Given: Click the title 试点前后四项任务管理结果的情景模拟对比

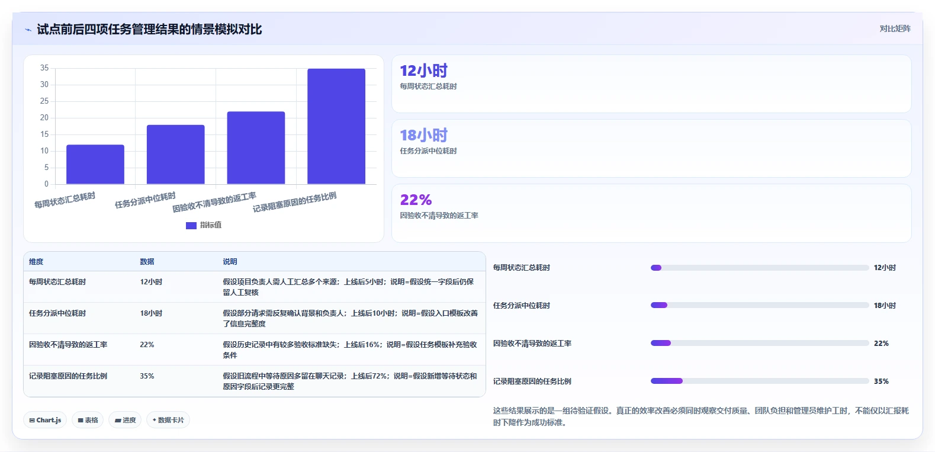Looking at the screenshot, I should click(x=149, y=30).
